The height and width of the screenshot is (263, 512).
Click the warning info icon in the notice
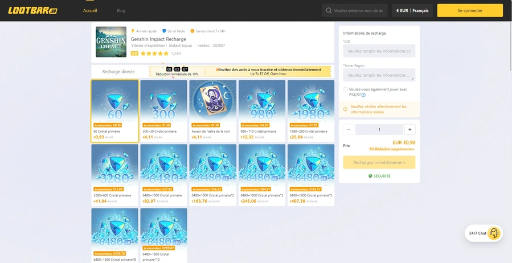click(x=346, y=109)
